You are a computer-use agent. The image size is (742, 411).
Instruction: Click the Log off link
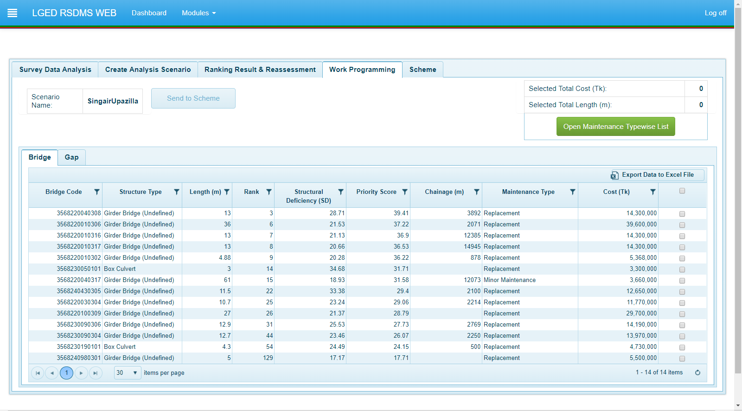(716, 13)
